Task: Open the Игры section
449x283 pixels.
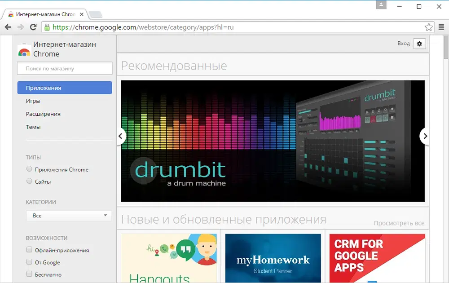Action: pos(33,101)
